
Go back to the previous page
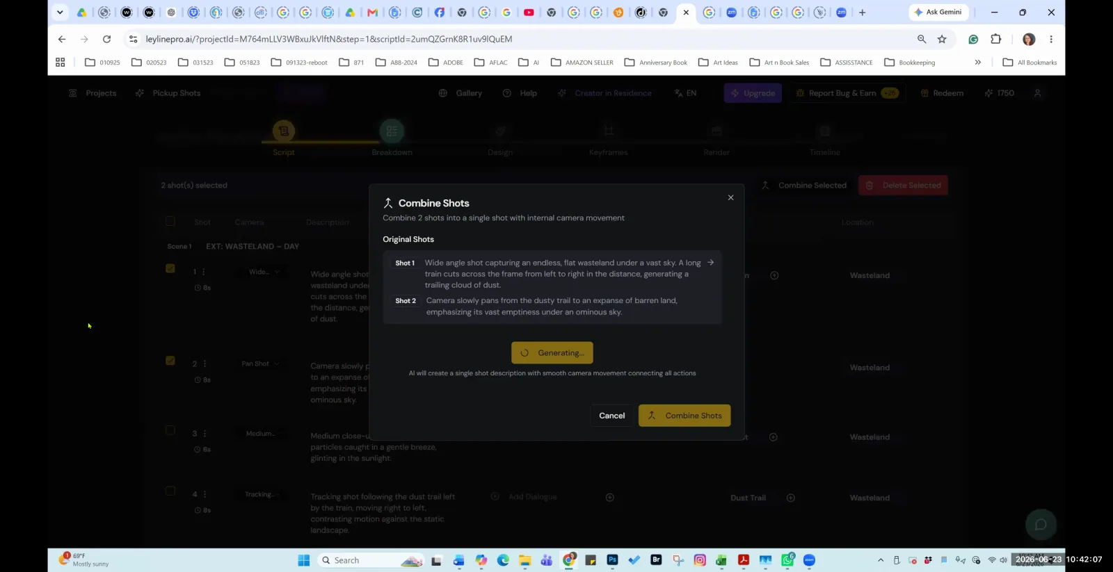pos(62,39)
